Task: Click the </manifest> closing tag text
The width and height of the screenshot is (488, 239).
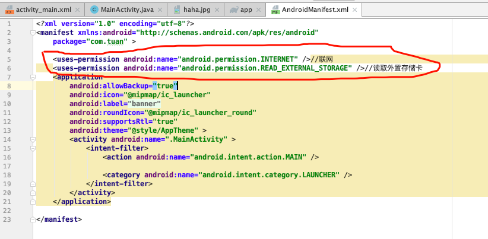Action: (59, 219)
